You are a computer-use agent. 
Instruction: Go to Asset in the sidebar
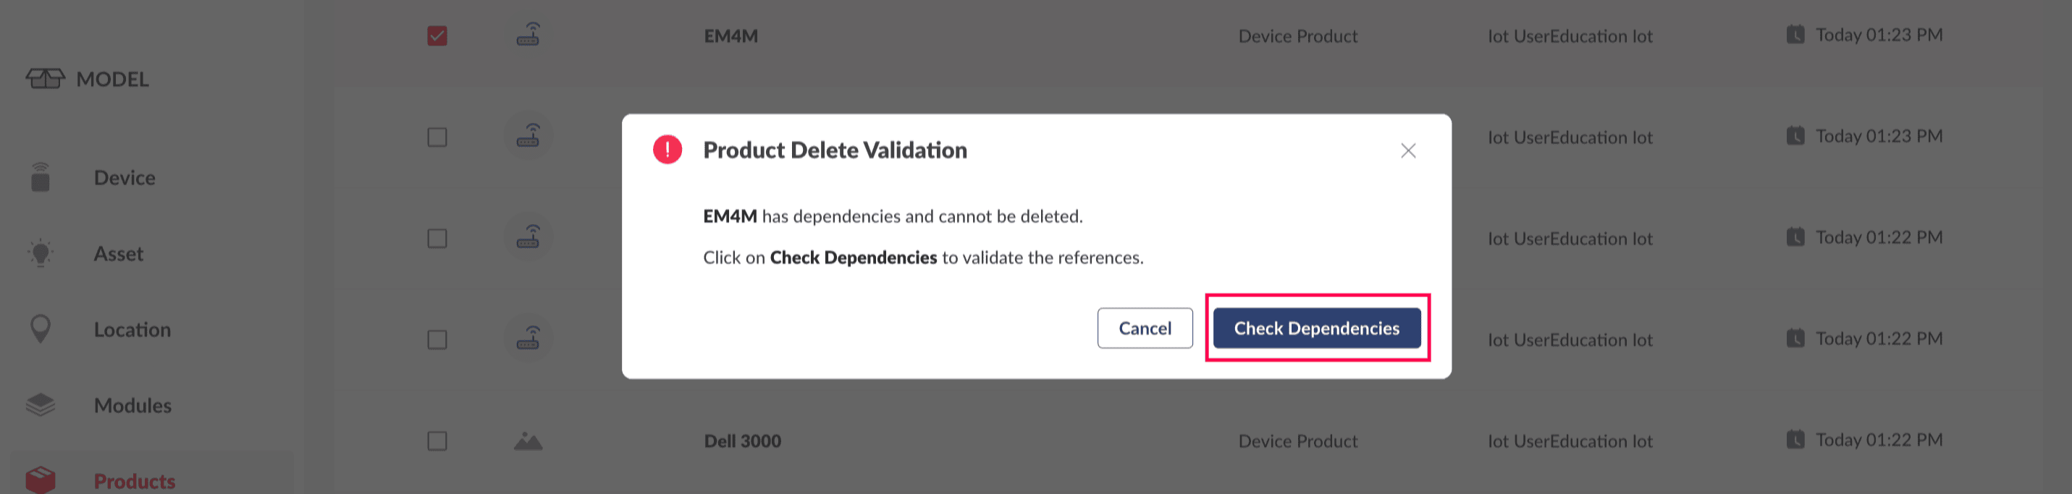click(x=118, y=254)
